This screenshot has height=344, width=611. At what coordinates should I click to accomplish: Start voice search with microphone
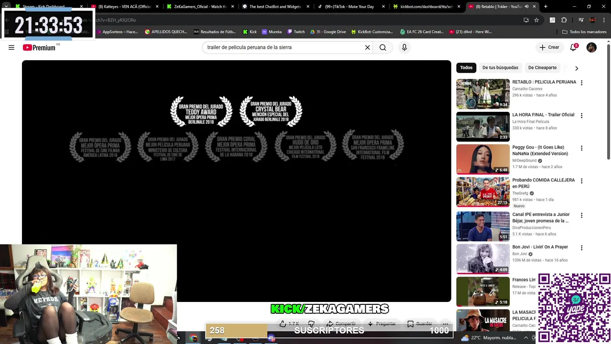point(404,47)
